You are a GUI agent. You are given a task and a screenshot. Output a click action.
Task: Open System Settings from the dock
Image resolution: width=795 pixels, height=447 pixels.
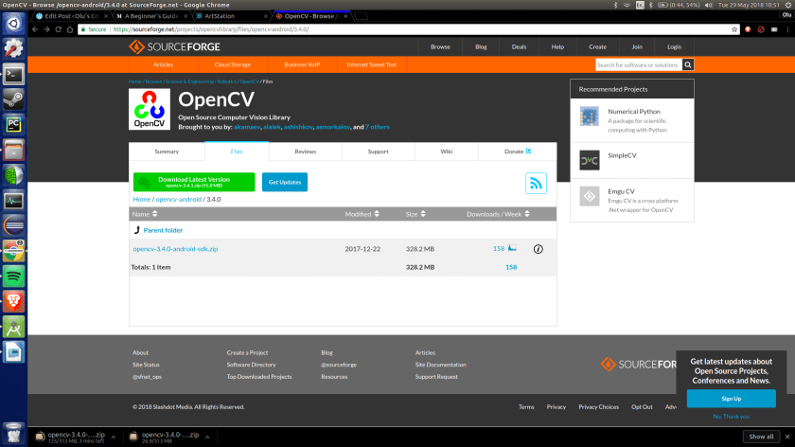[x=13, y=48]
